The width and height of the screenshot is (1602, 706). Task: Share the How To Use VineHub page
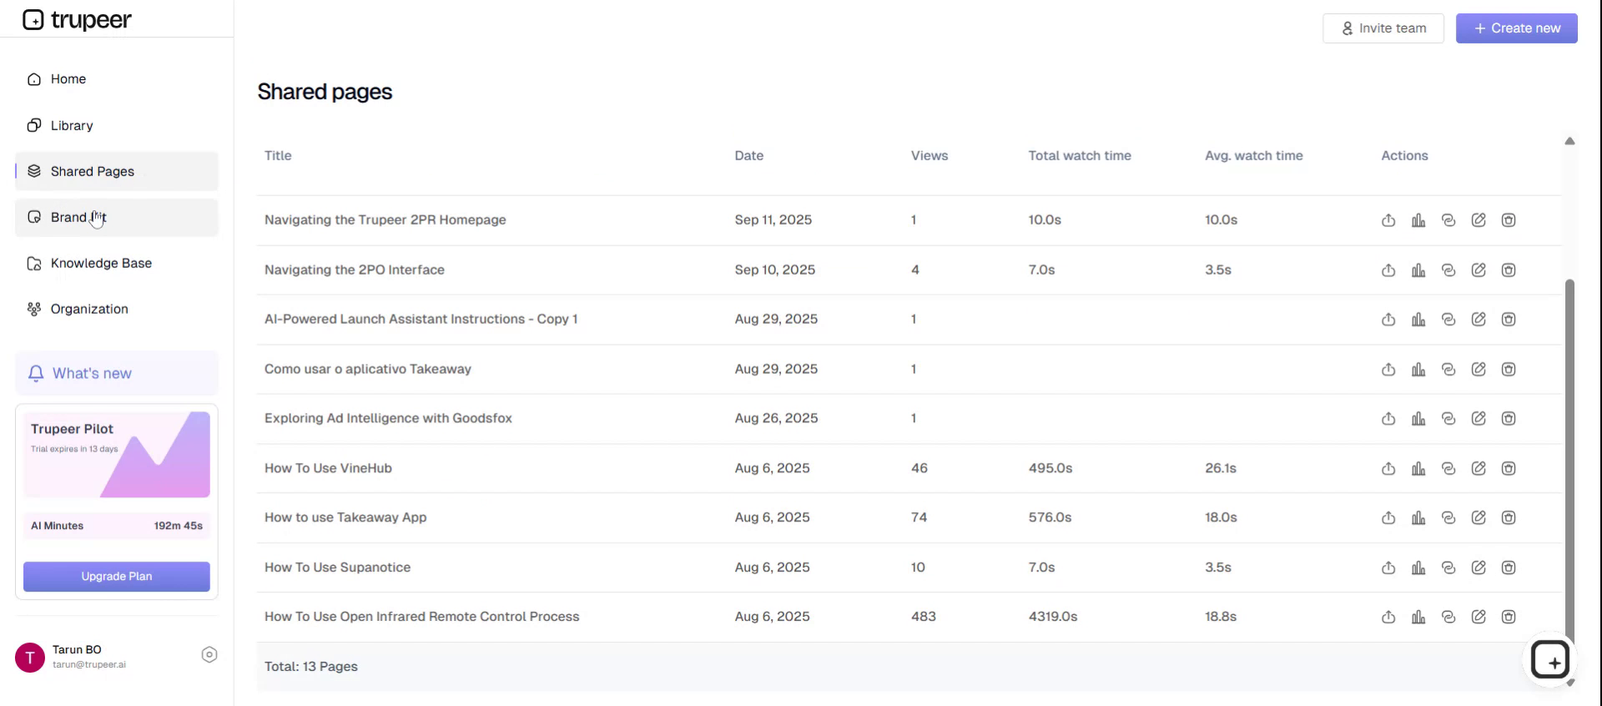[x=1388, y=469]
